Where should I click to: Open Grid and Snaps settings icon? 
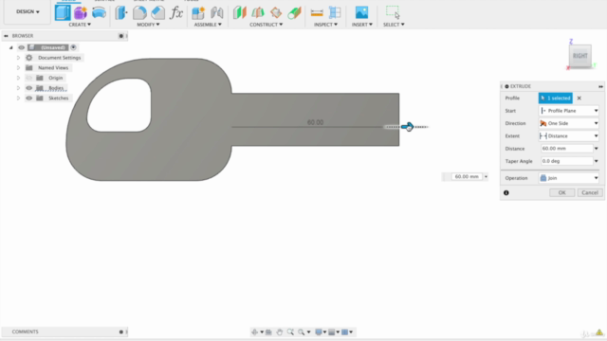tap(332, 332)
